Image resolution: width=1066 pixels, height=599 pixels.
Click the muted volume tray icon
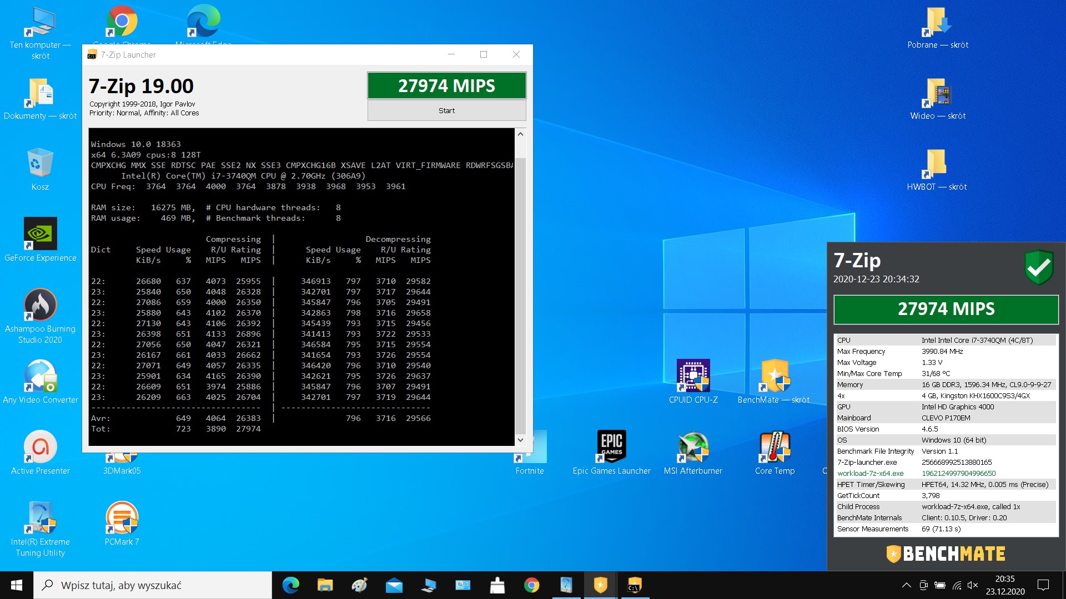[x=973, y=585]
